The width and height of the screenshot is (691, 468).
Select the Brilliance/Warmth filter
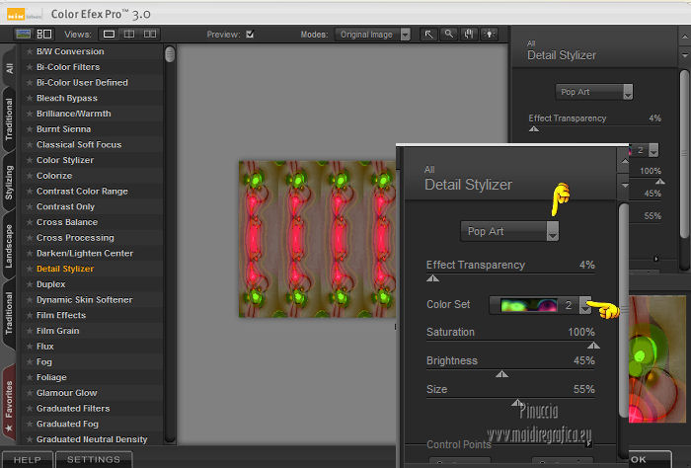[74, 114]
